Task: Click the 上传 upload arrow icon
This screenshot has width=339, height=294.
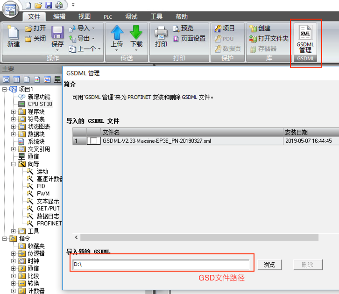Action: pyautogui.click(x=117, y=34)
